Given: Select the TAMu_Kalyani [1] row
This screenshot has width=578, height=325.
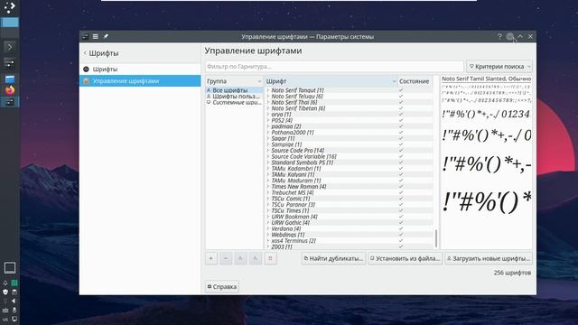Looking at the screenshot, I should [350, 174].
